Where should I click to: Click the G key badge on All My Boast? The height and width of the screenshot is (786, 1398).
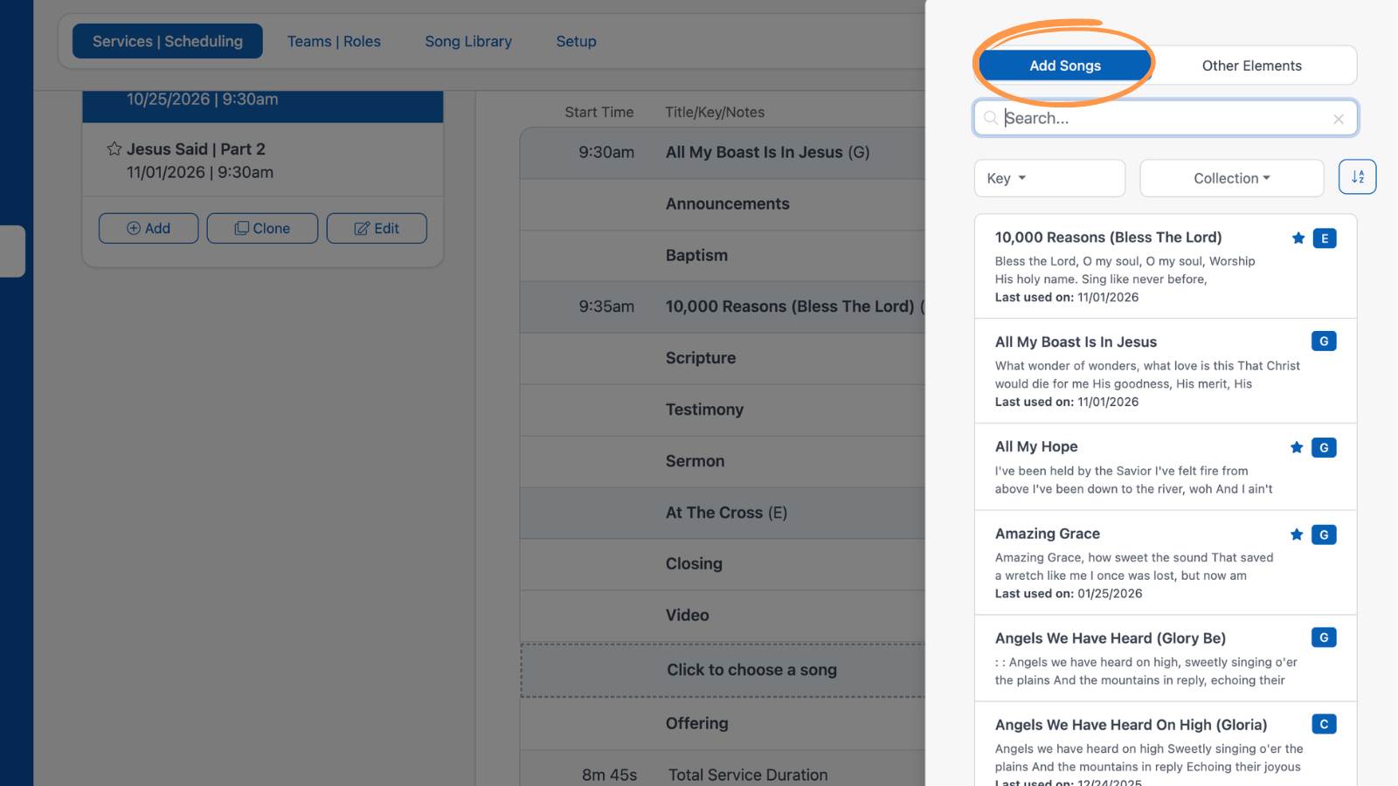(1324, 341)
